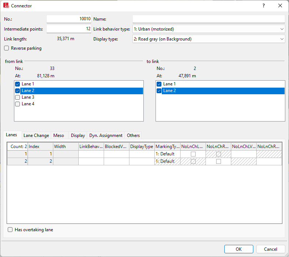Uncheck Lane 1 in to link list
This screenshot has width=289, height=257.
pos(159,84)
